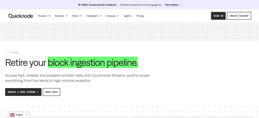The image size is (259, 118).
Task: Click the English language label
Action: pyautogui.click(x=19, y=115)
